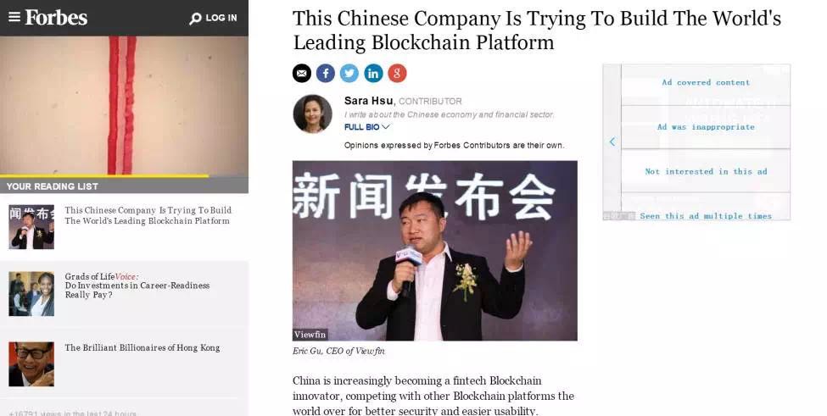
Task: Click the Forbes logo
Action: [56, 18]
